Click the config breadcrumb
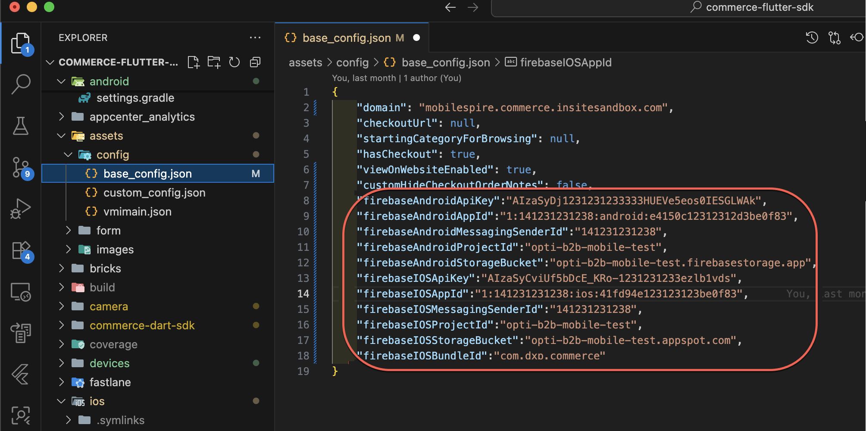Viewport: 866px width, 431px height. pyautogui.click(x=352, y=62)
